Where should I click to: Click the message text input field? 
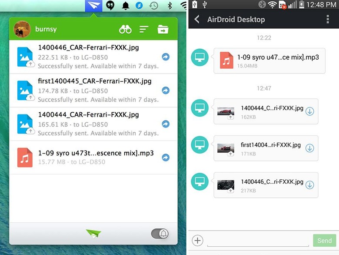[x=258, y=241]
